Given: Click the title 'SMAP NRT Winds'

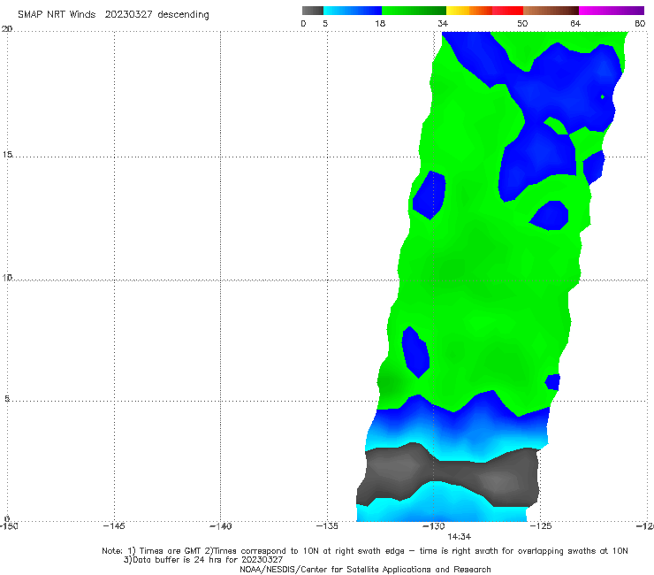Looking at the screenshot, I should click(57, 15).
